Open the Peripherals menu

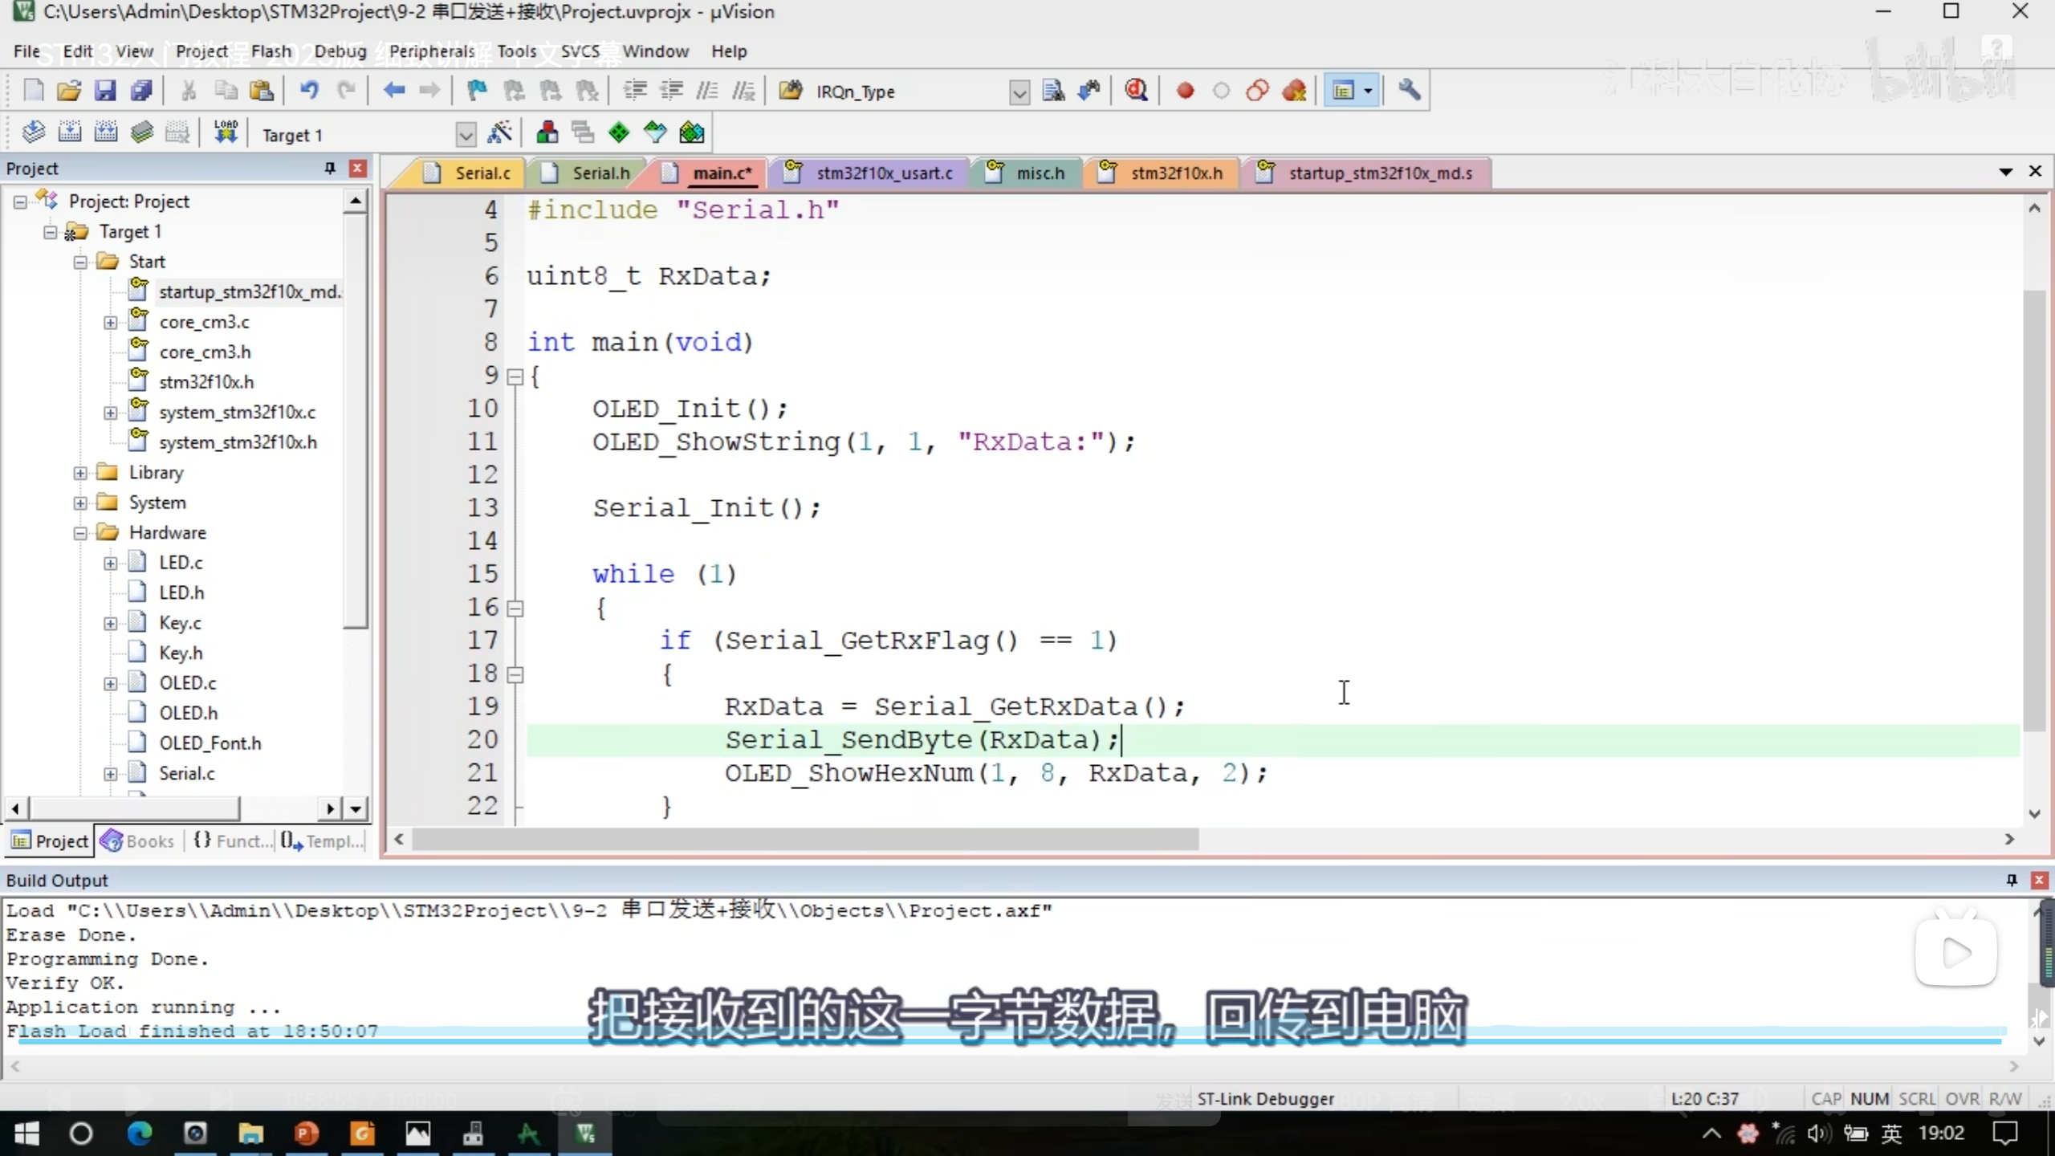pos(432,51)
